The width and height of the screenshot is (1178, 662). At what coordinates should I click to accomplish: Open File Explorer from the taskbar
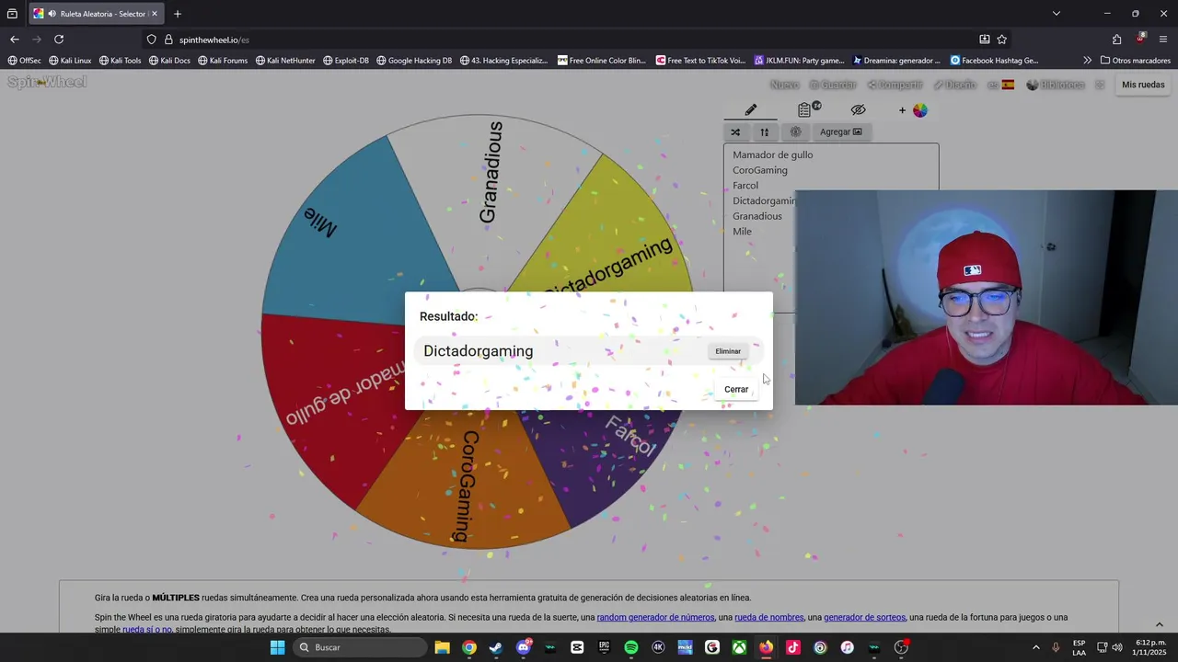pyautogui.click(x=442, y=647)
